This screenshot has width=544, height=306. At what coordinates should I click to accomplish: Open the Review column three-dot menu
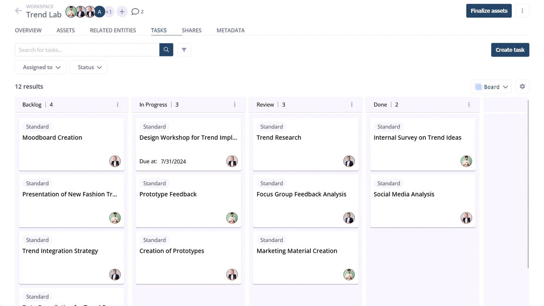tap(352, 105)
